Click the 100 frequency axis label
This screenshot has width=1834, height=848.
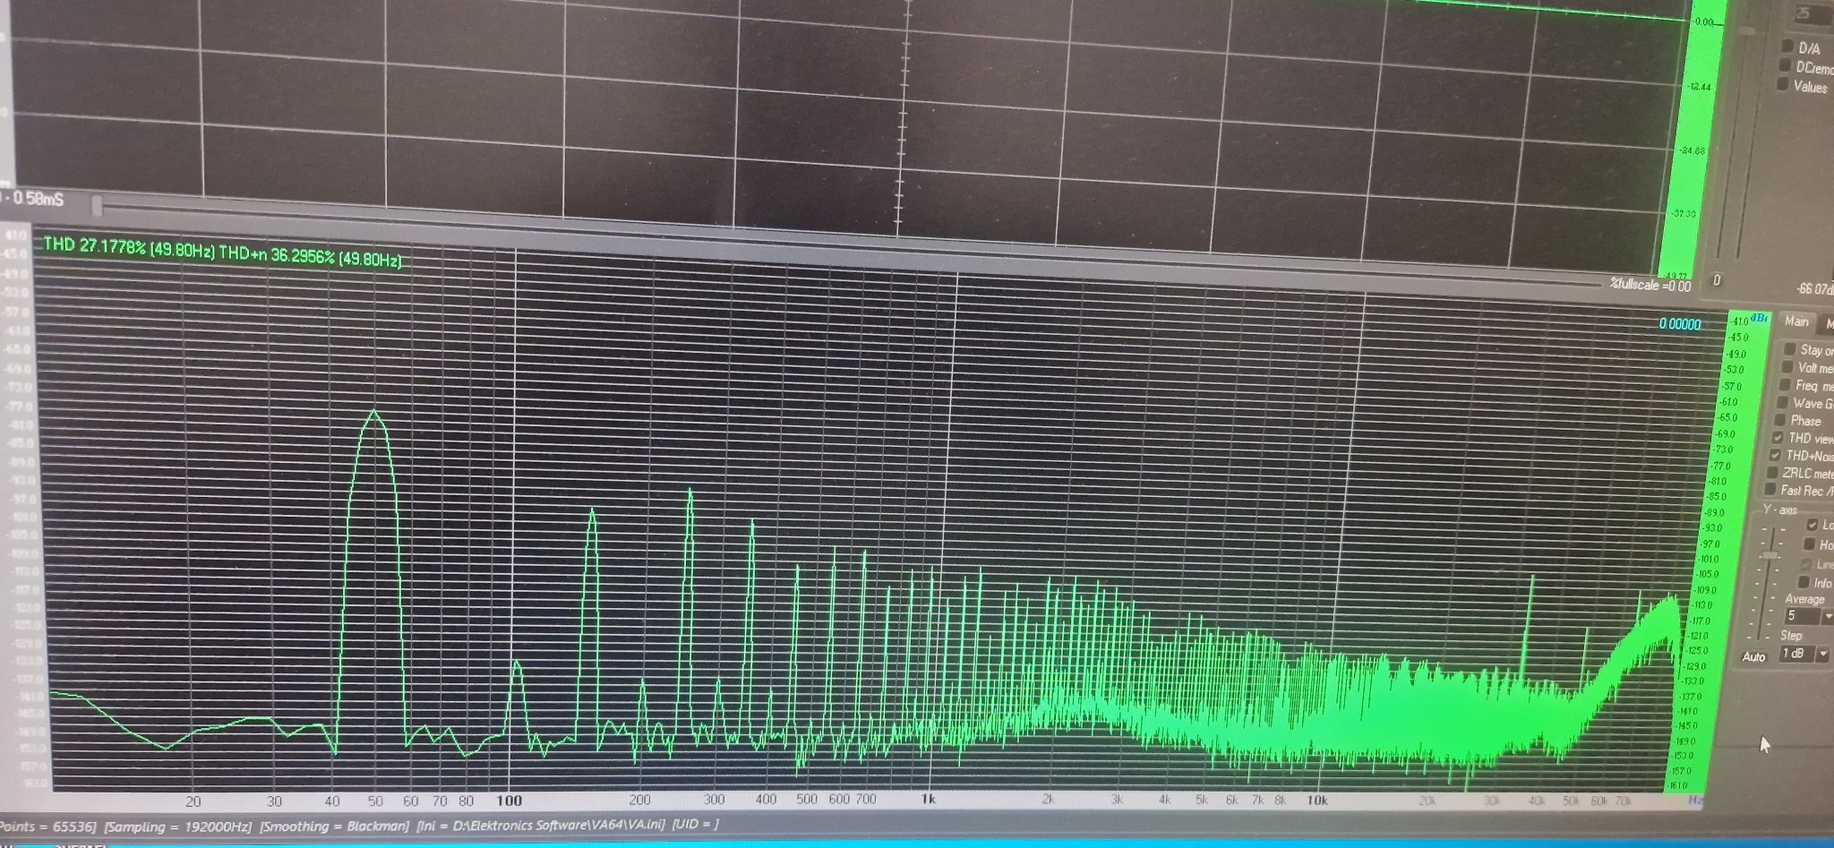click(x=509, y=801)
